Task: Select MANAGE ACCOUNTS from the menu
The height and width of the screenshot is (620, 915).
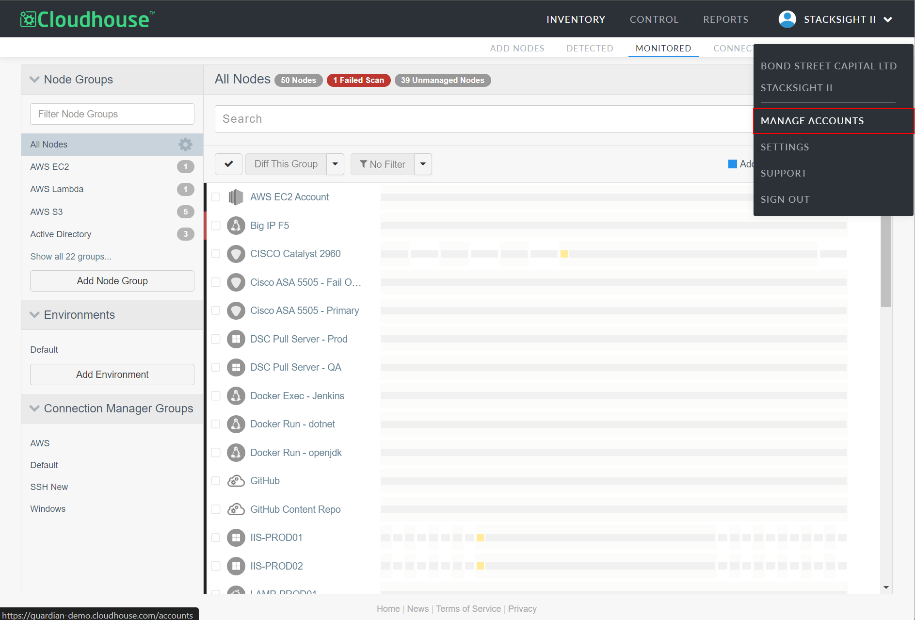Action: pos(834,121)
